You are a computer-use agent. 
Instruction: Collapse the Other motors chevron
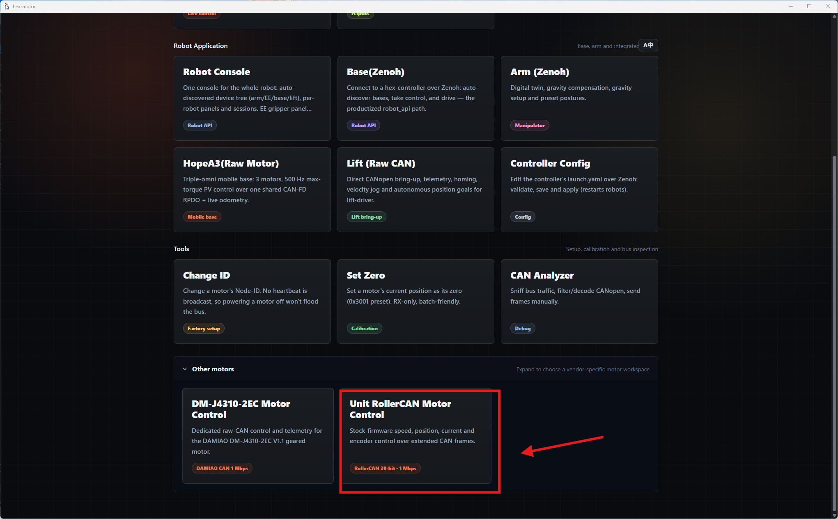point(185,369)
